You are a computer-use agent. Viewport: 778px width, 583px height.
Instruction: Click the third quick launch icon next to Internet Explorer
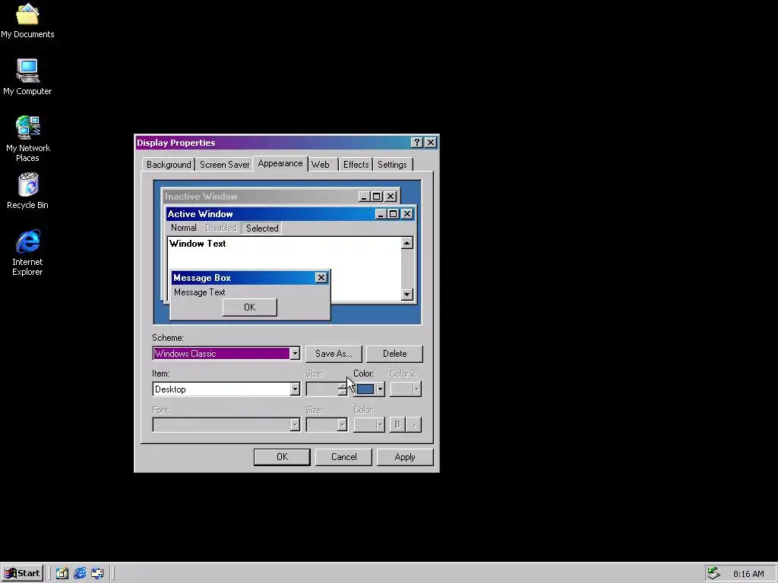[x=97, y=573]
